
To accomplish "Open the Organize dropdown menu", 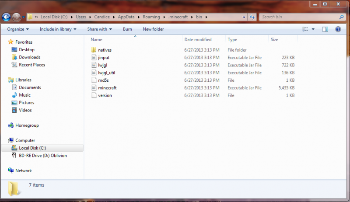I will (x=18, y=29).
